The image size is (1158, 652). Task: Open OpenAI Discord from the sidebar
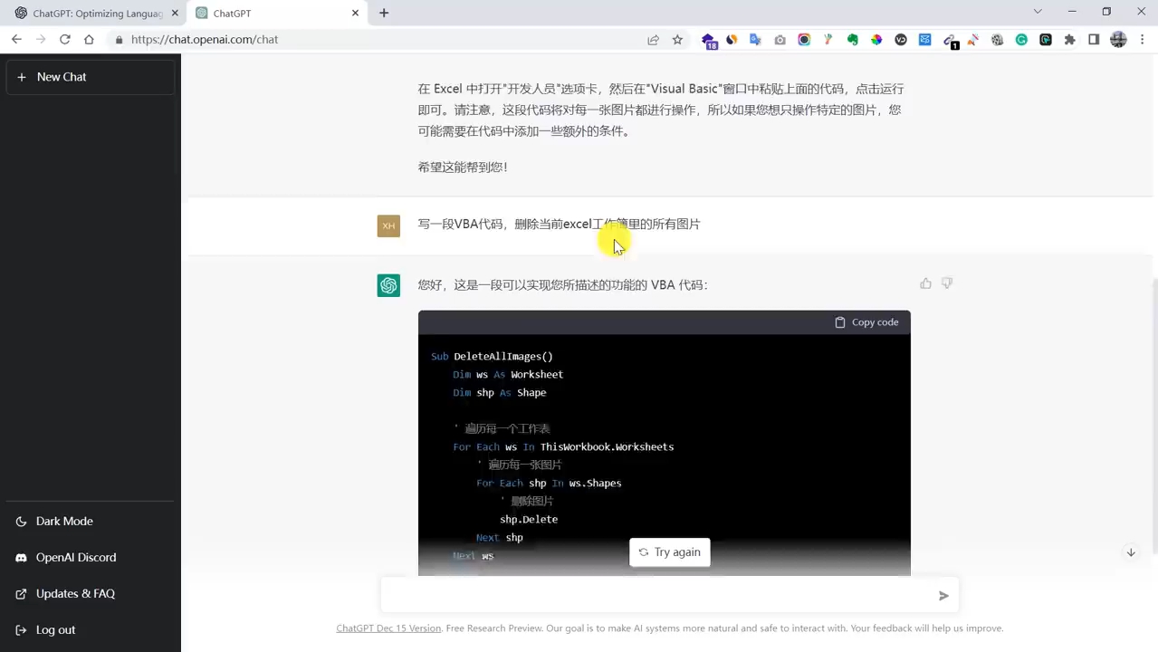[x=75, y=557]
